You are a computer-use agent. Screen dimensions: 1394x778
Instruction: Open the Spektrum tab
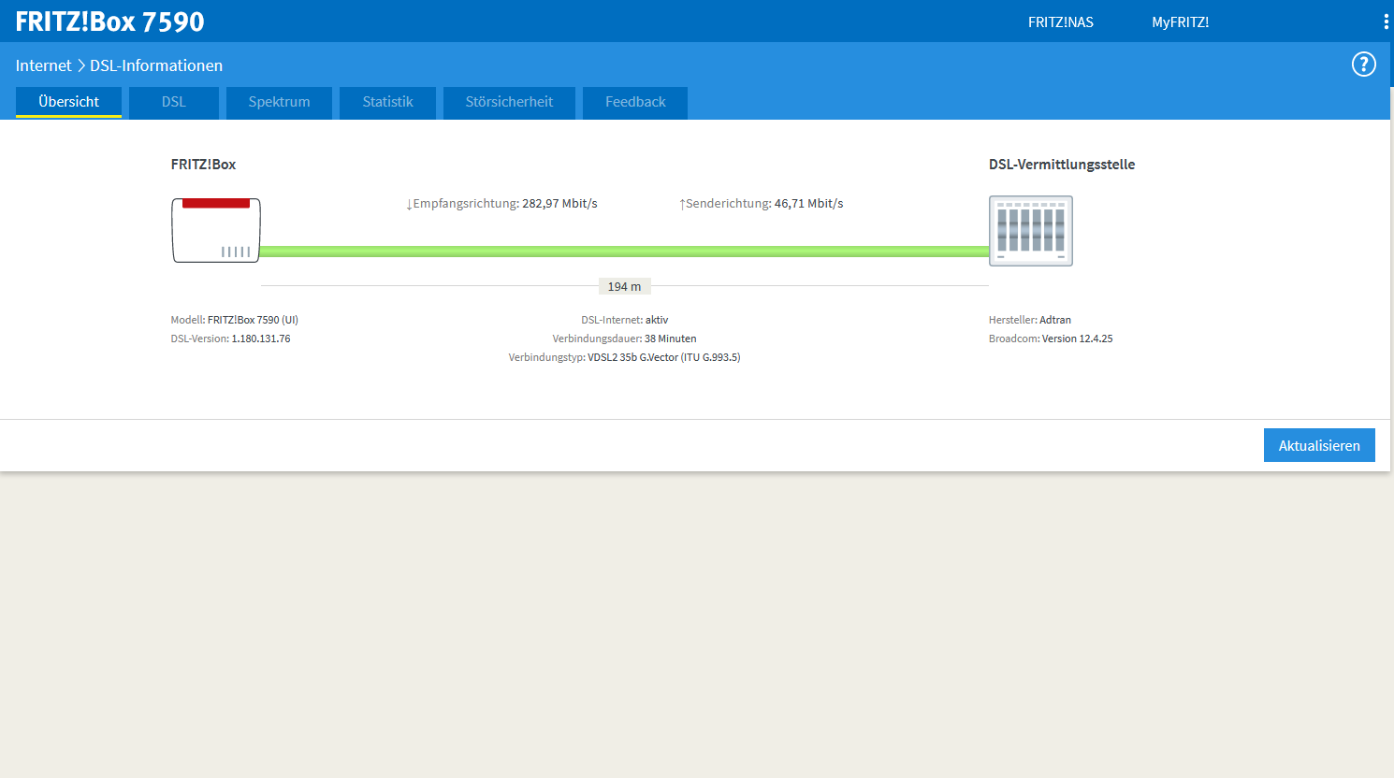(279, 102)
